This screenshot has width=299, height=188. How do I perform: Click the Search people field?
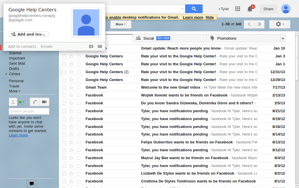(29, 111)
